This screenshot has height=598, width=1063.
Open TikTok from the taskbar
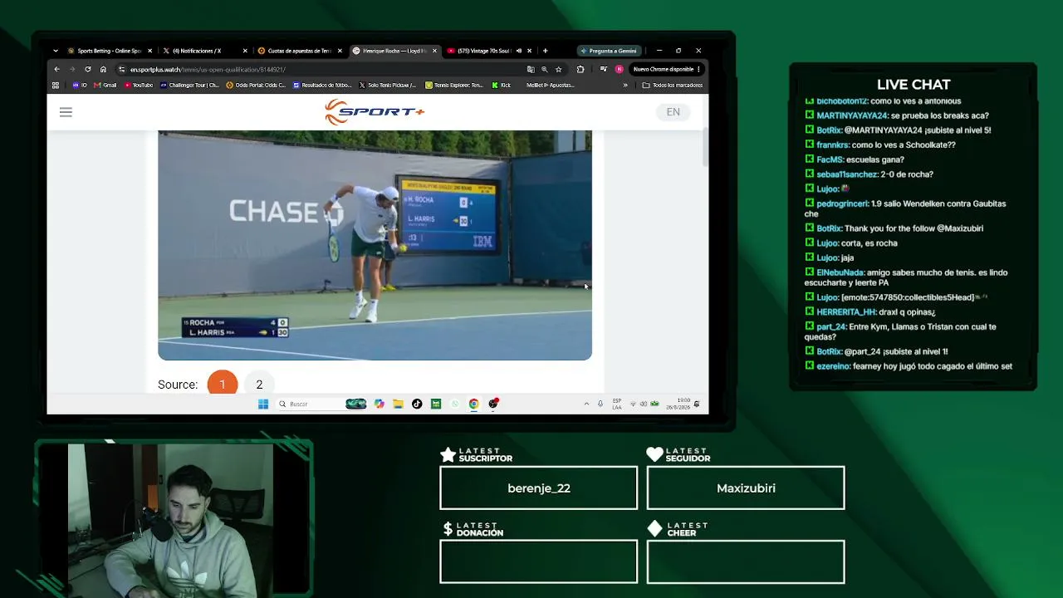tap(417, 404)
